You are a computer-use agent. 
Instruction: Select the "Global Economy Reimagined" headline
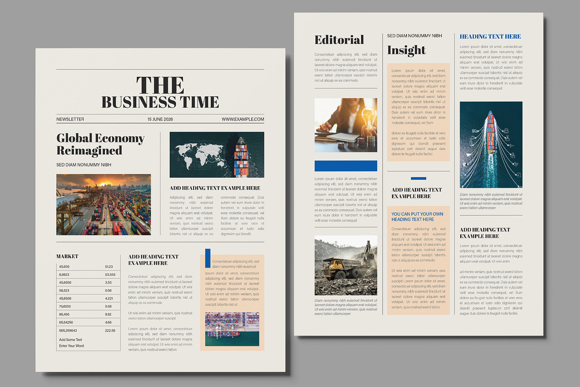coord(101,144)
